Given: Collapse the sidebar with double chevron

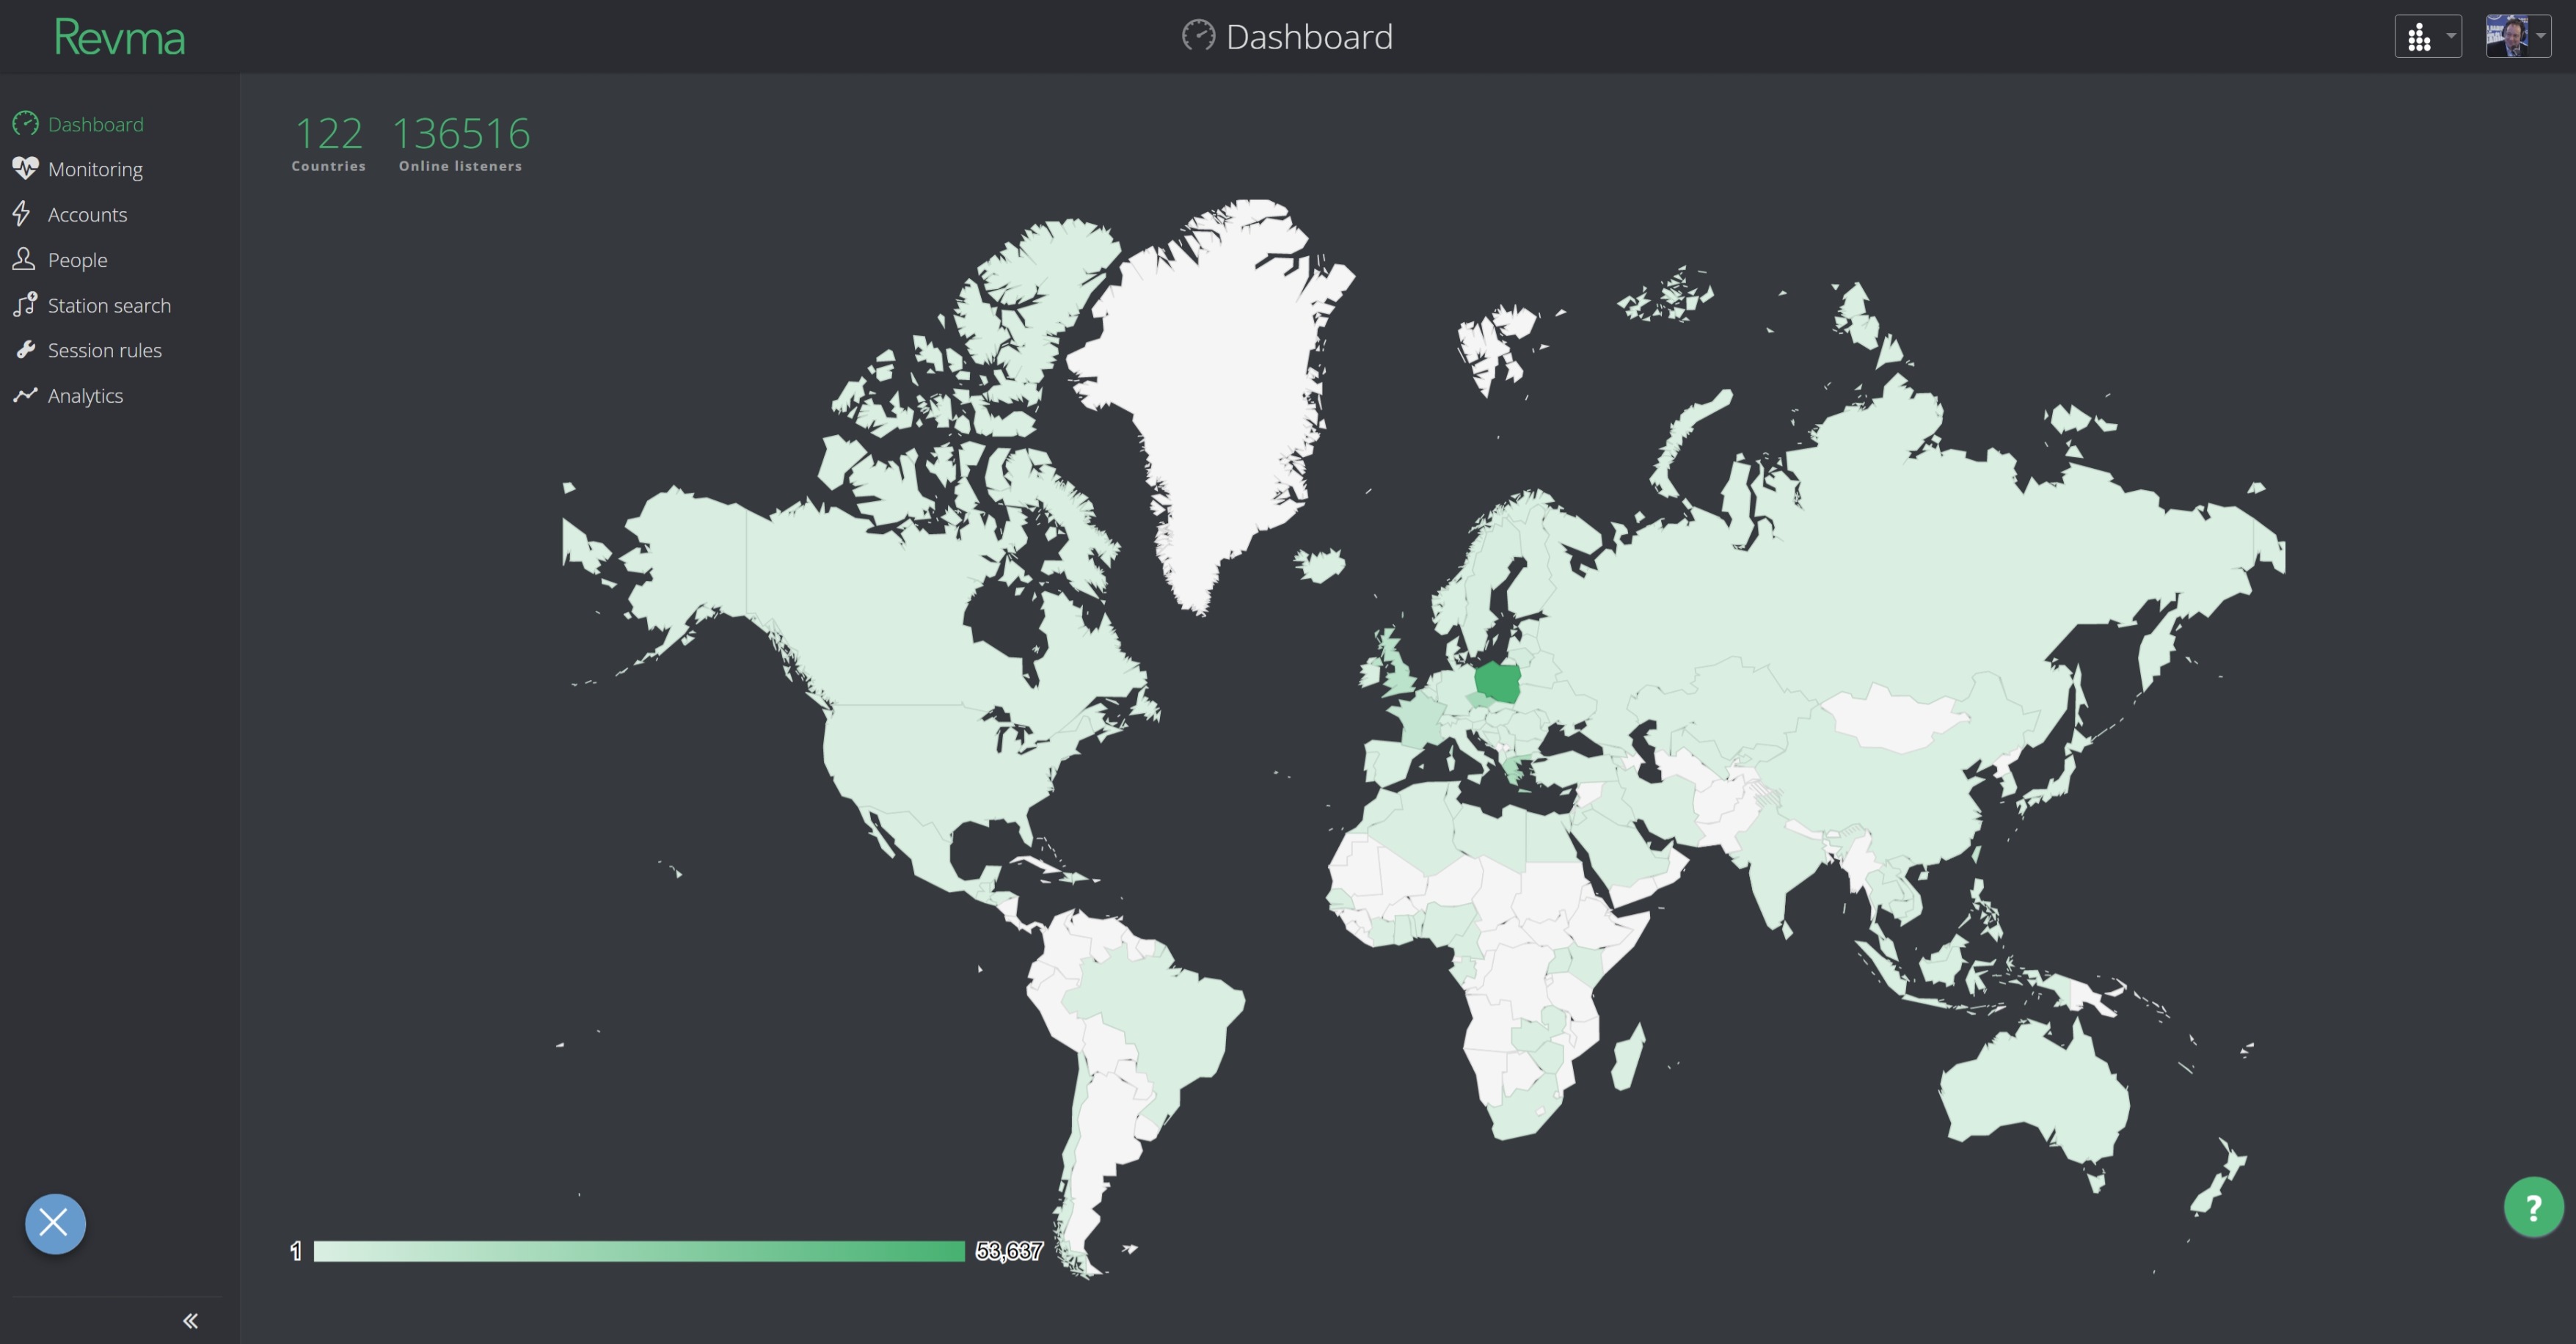Looking at the screenshot, I should click(x=190, y=1320).
